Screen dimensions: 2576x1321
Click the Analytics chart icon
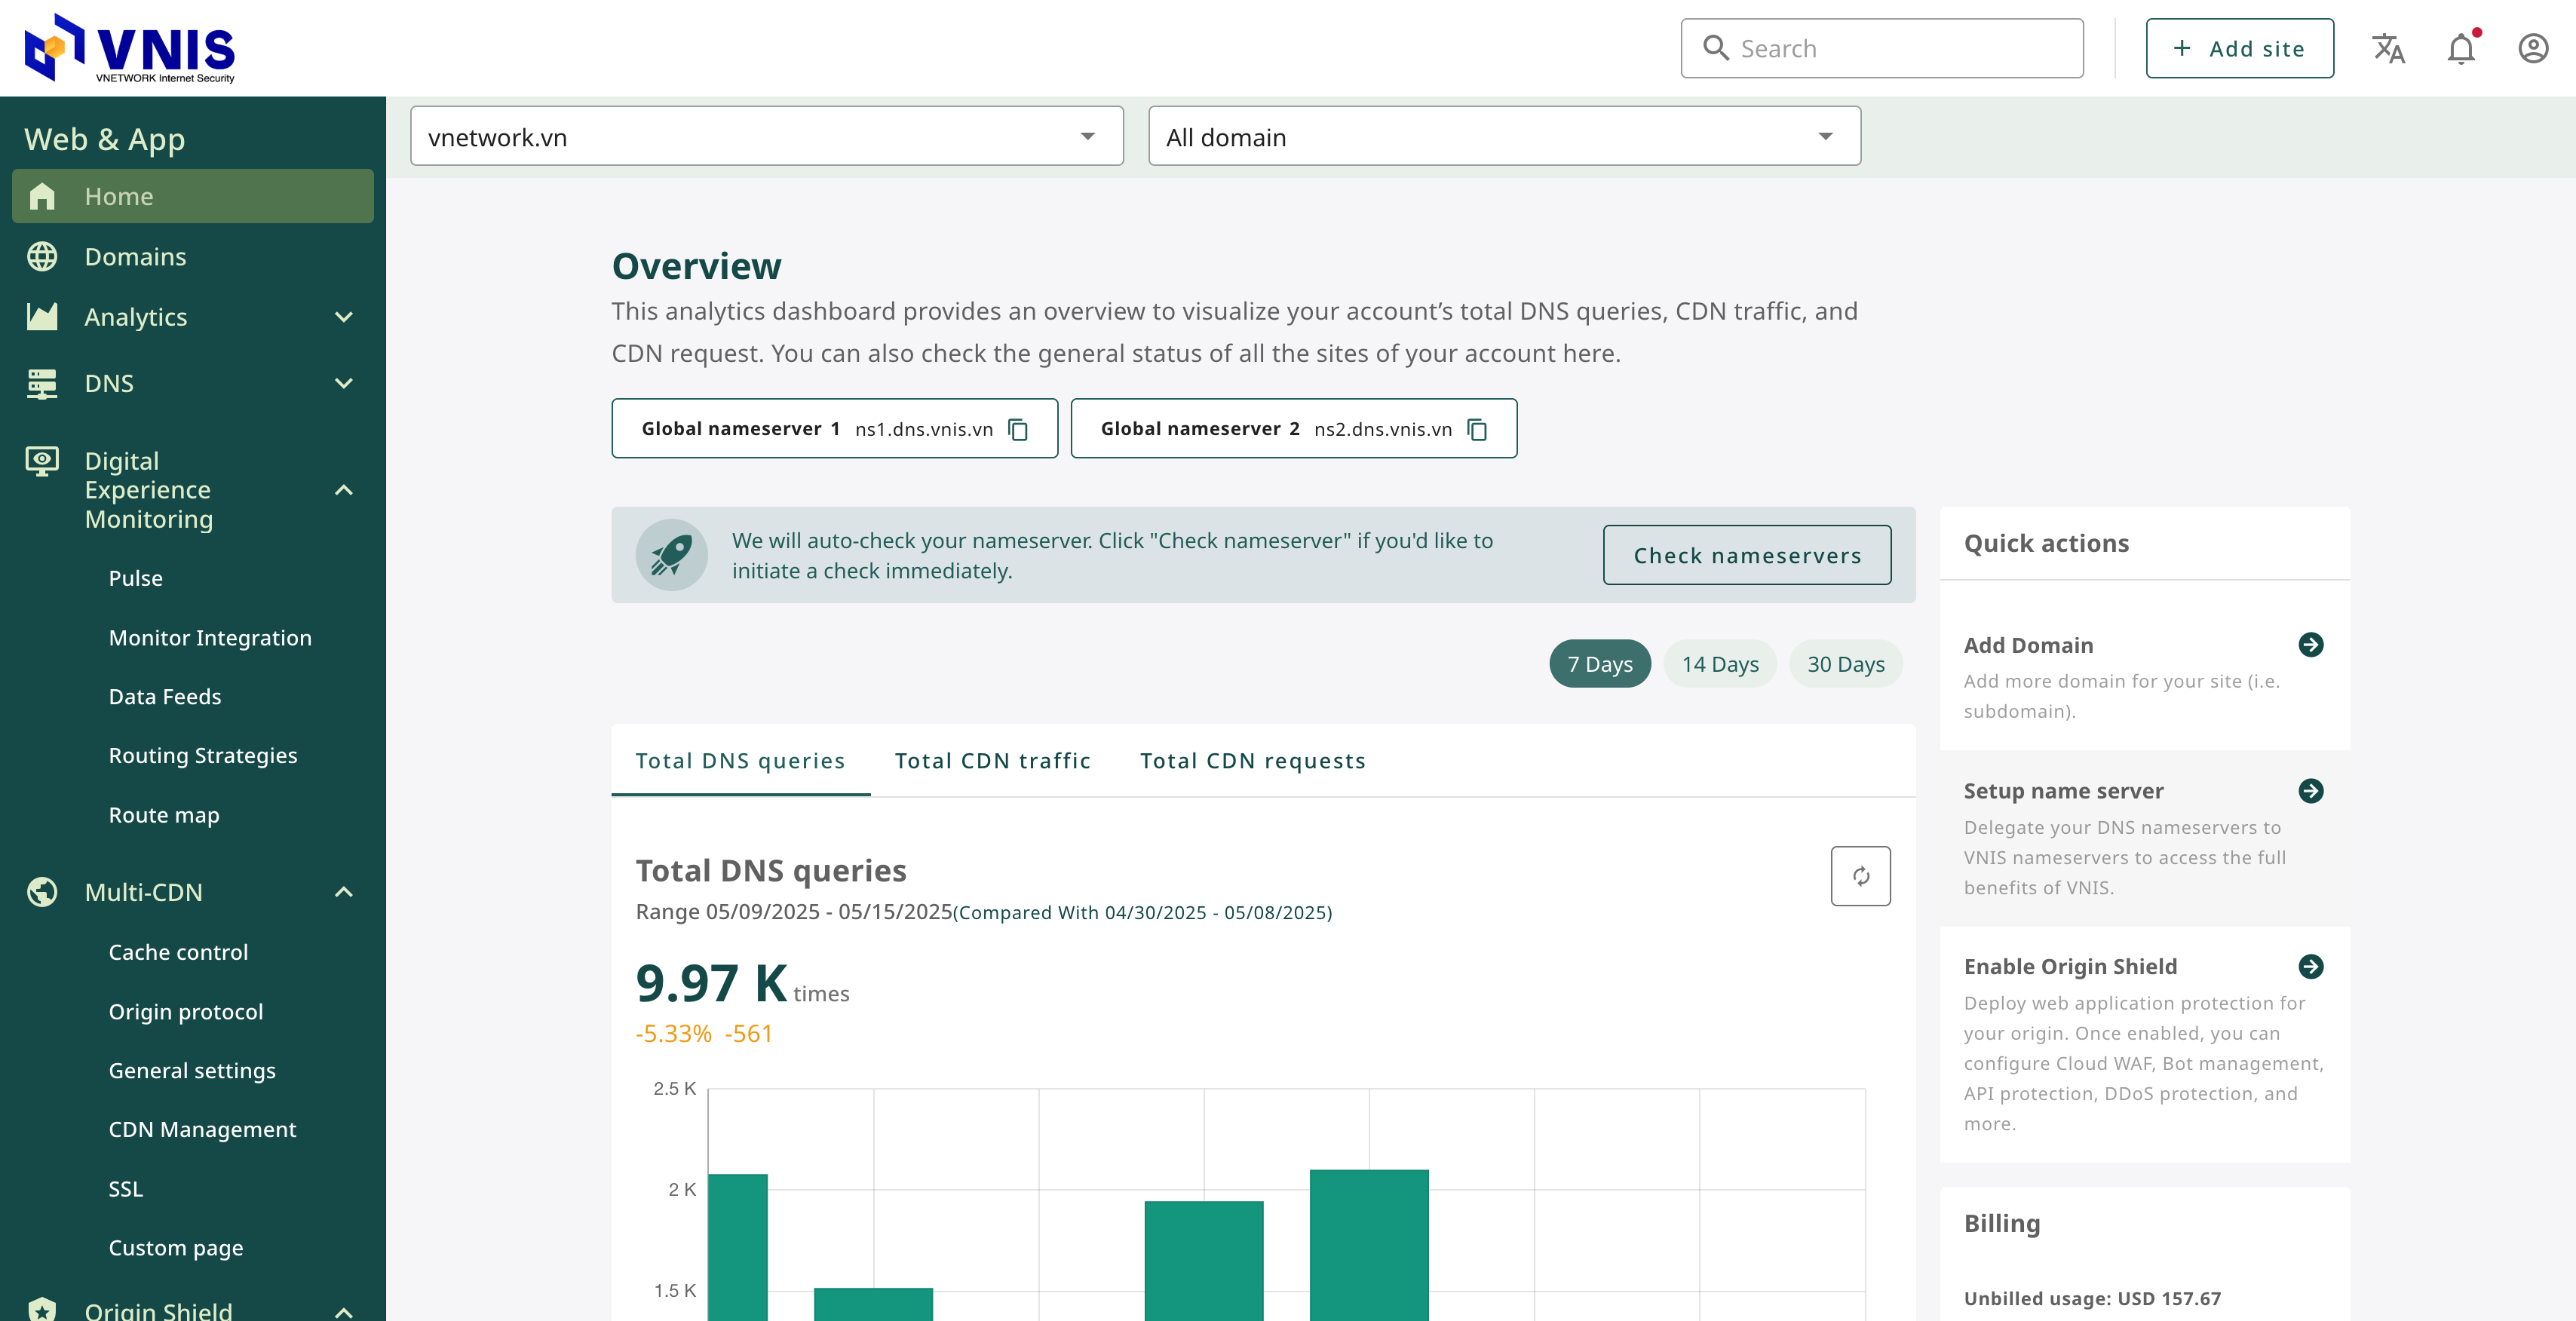pos(42,317)
